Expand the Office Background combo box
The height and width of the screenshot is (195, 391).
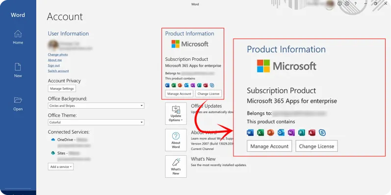click(96, 106)
